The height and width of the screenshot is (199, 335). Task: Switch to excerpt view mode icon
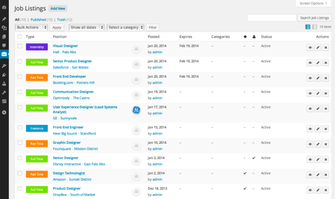[314, 27]
